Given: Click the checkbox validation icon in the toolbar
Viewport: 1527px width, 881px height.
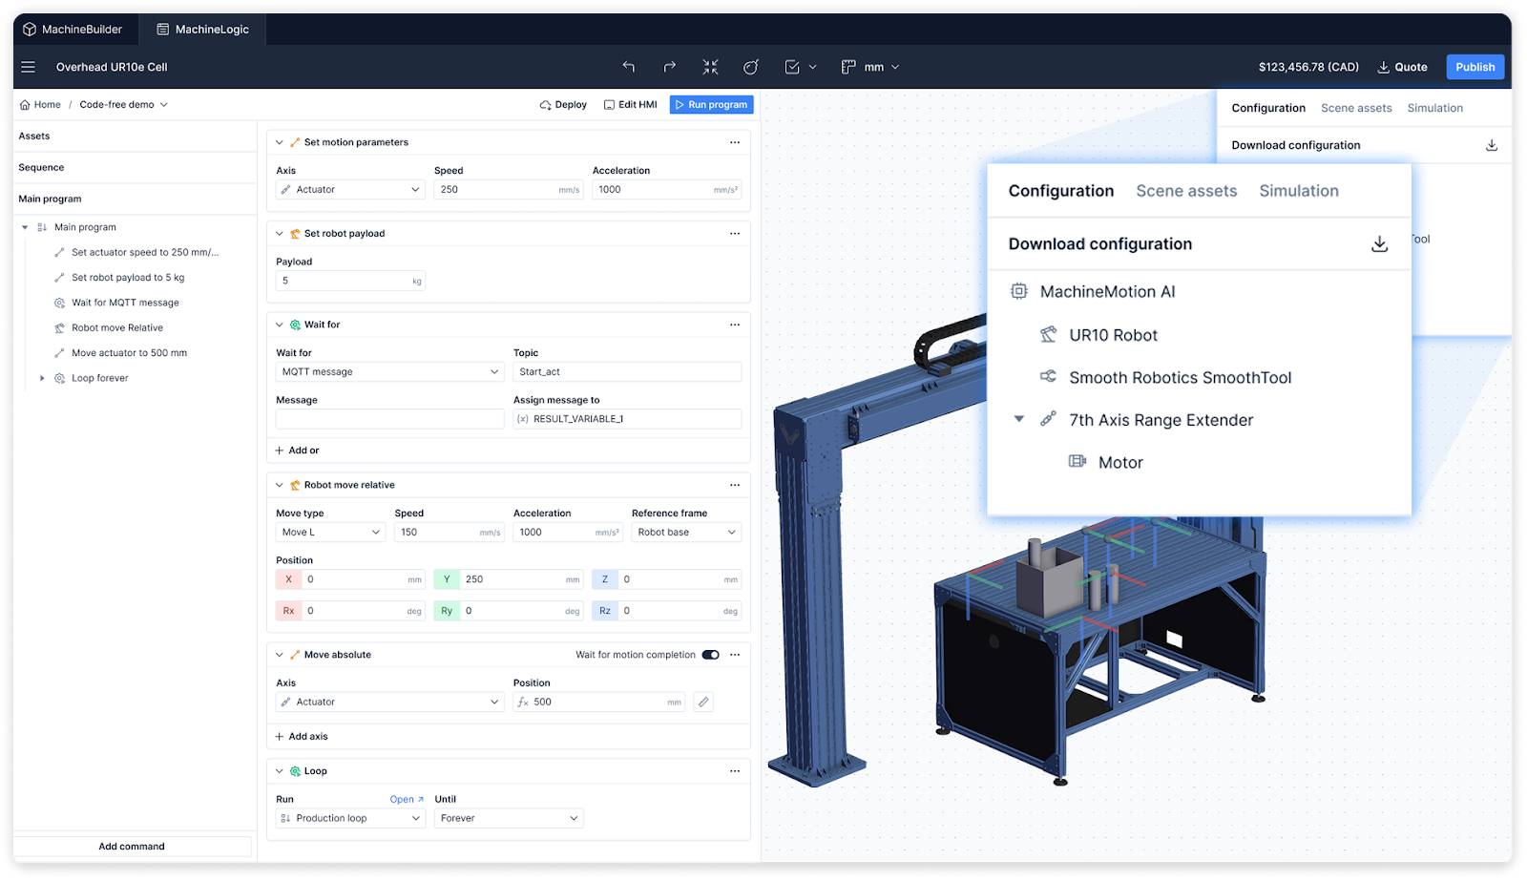Looking at the screenshot, I should [x=792, y=67].
